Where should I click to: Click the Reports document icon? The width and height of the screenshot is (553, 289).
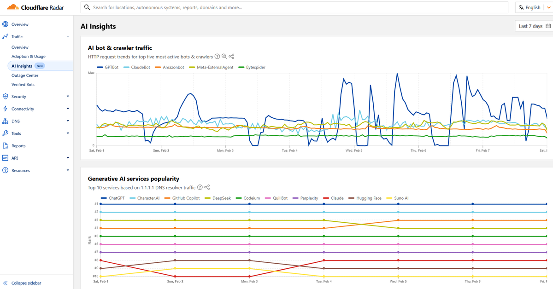pyautogui.click(x=6, y=146)
